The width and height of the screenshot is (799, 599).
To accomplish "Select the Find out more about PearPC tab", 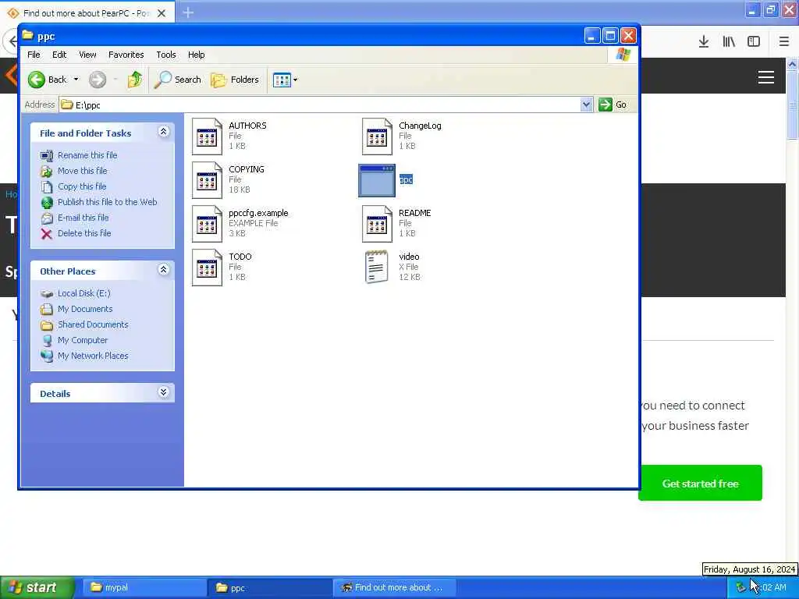I will (x=87, y=12).
